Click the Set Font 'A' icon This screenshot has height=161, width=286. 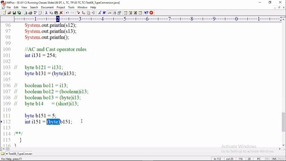coord(100,13)
